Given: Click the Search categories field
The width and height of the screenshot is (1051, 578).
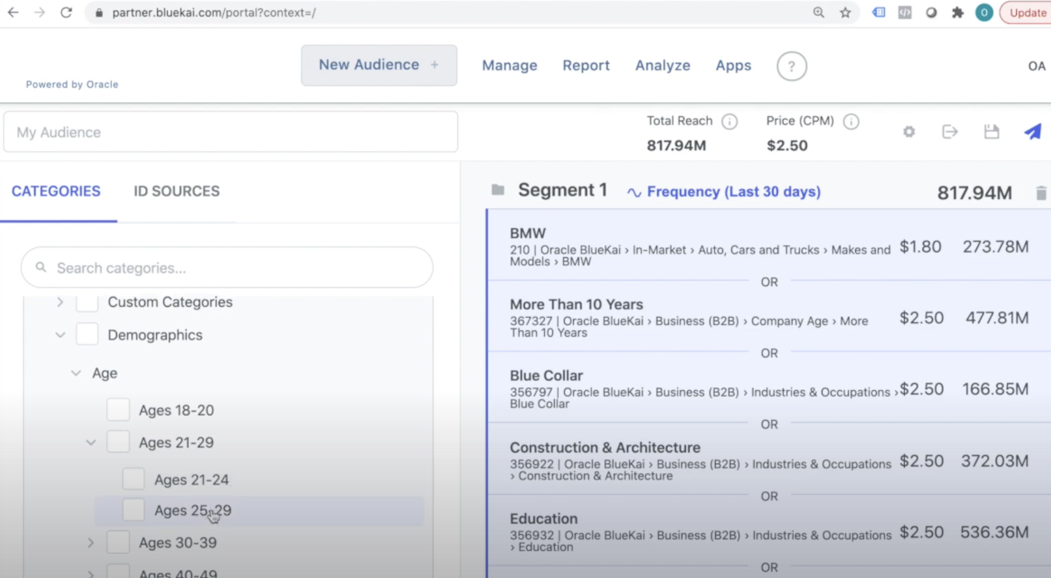Looking at the screenshot, I should click(227, 267).
